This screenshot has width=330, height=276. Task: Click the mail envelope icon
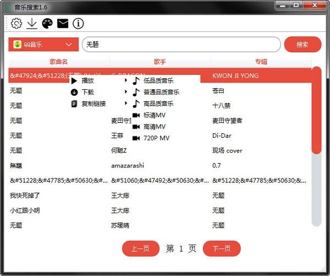pyautogui.click(x=63, y=23)
